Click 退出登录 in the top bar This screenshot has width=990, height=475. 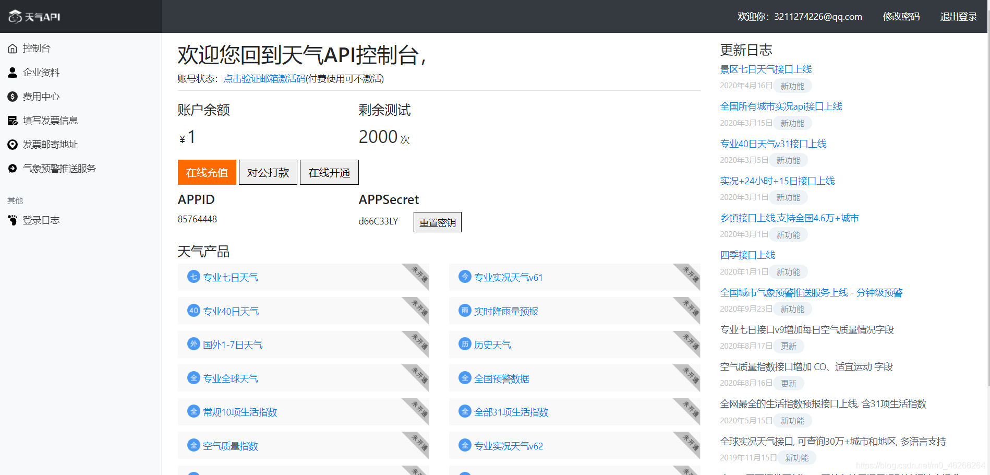tap(959, 17)
